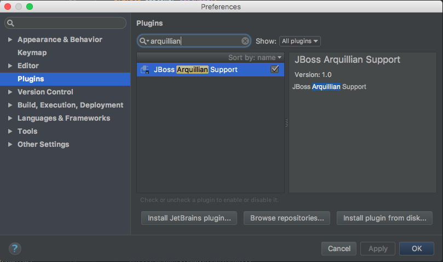
Task: Click Browse repositories button
Action: tap(287, 218)
